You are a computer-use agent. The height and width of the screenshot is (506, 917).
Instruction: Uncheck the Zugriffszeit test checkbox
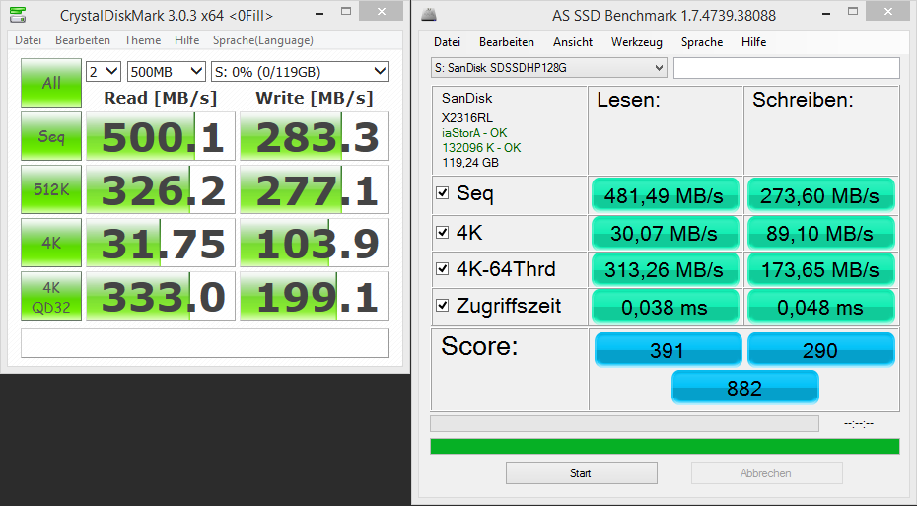point(443,306)
